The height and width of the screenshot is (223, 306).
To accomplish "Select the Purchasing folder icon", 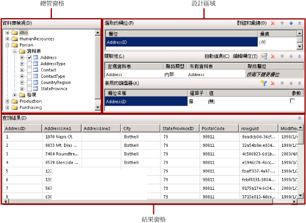I will (x=14, y=108).
